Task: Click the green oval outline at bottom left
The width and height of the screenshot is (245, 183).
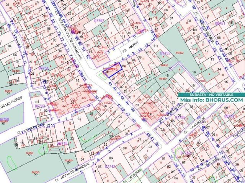Action: point(11,163)
